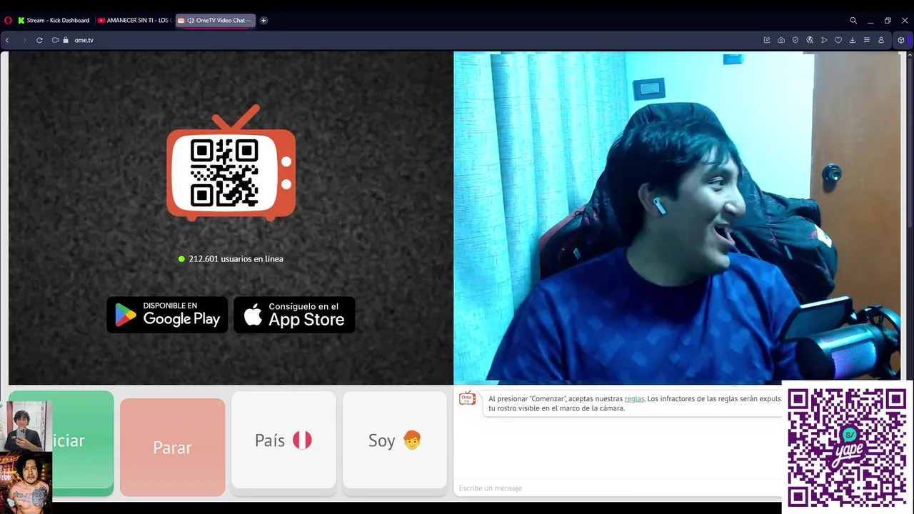
Task: Open the edit note icon in toolbar
Action: 767,40
